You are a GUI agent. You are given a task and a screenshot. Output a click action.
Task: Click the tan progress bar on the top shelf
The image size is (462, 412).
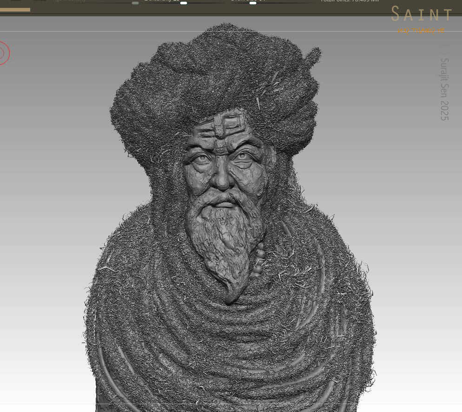[15, 10]
